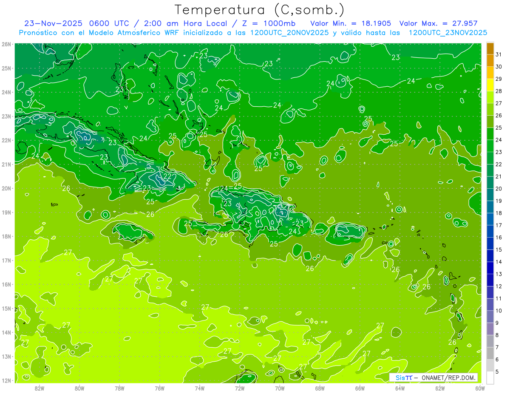Select "Valor Min. = 18.1905" in header
Viewport: 510px width, 394px height.
click(x=351, y=23)
